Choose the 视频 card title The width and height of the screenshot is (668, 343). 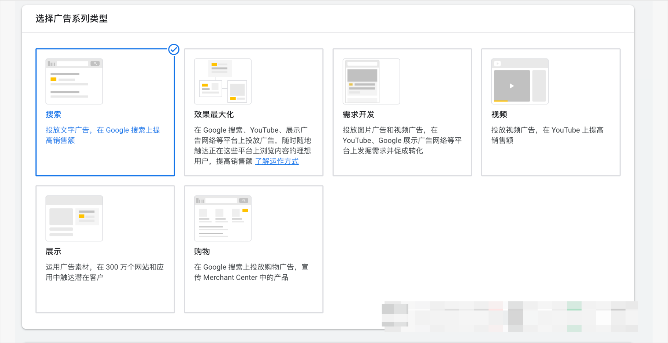click(x=499, y=114)
